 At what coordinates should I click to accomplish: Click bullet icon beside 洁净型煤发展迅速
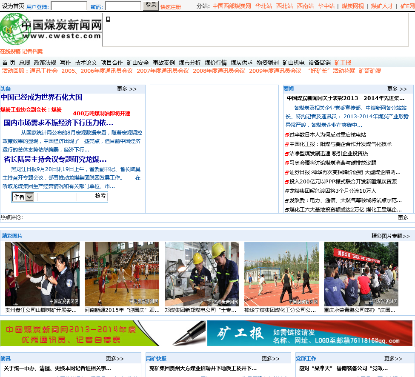coord(286,154)
